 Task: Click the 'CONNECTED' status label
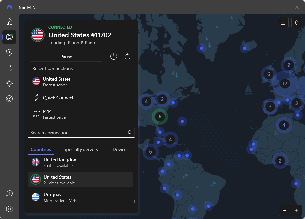point(60,27)
